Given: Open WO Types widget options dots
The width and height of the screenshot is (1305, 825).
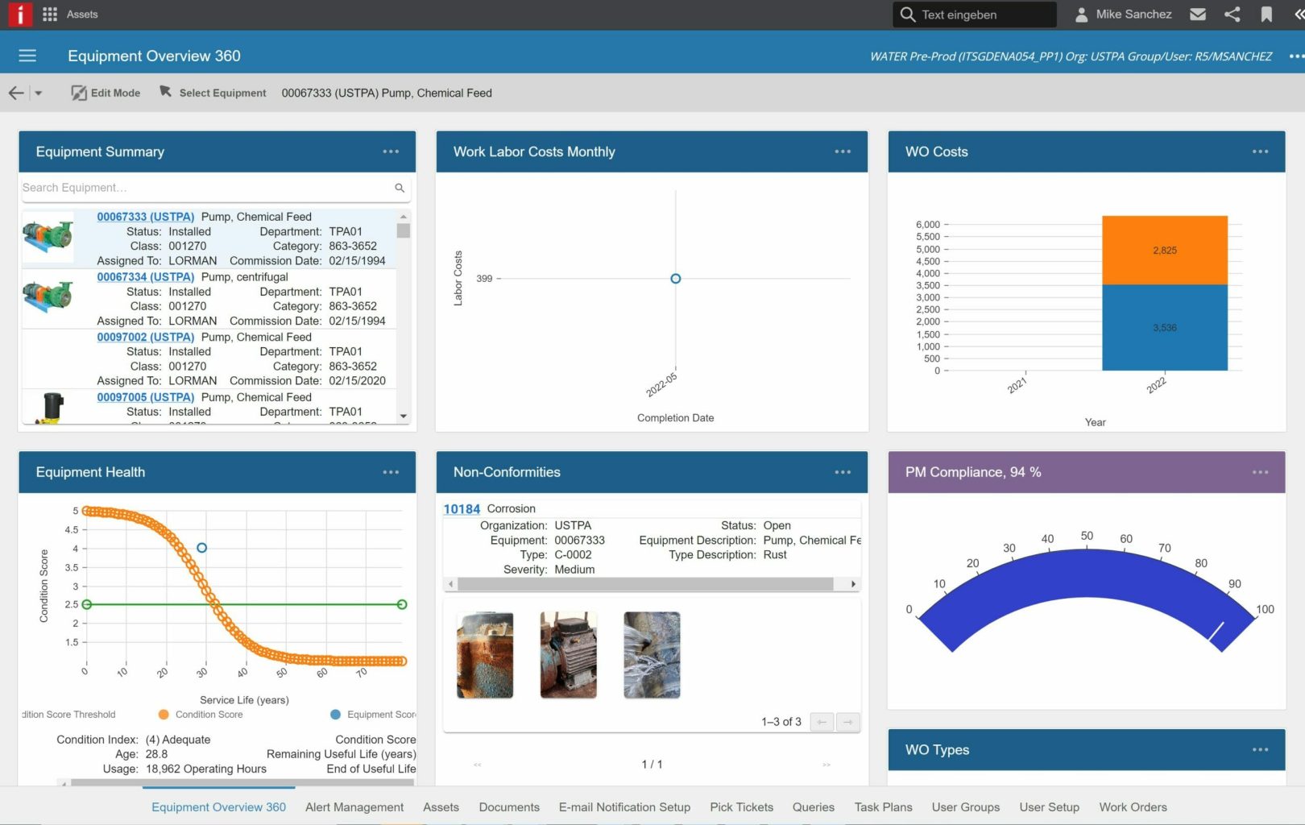Looking at the screenshot, I should (1261, 749).
